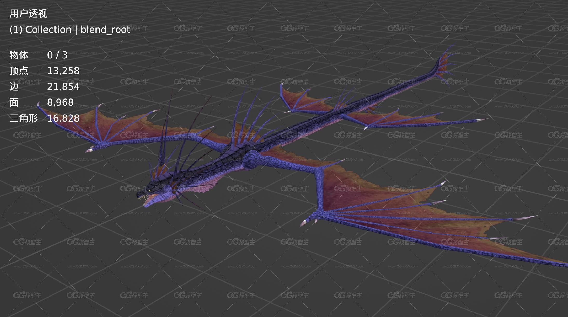This screenshot has width=568, height=317.
Task: Click the face count value 8,968
Action: pyautogui.click(x=60, y=102)
